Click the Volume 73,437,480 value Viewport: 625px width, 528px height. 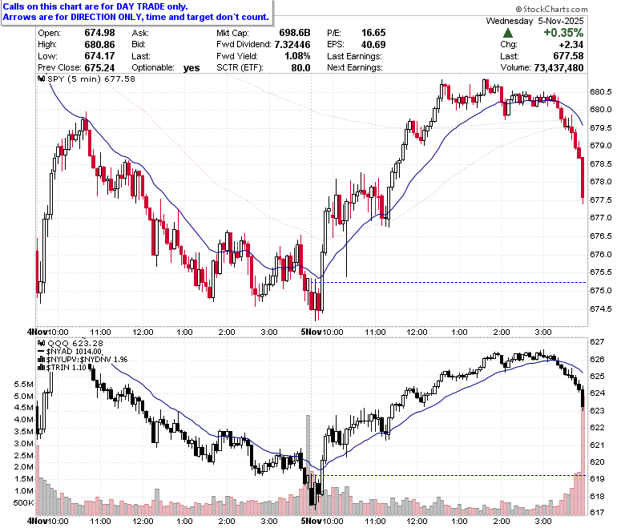(558, 68)
